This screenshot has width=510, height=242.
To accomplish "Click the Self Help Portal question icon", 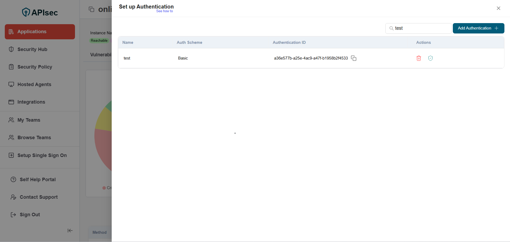I will pos(13,179).
